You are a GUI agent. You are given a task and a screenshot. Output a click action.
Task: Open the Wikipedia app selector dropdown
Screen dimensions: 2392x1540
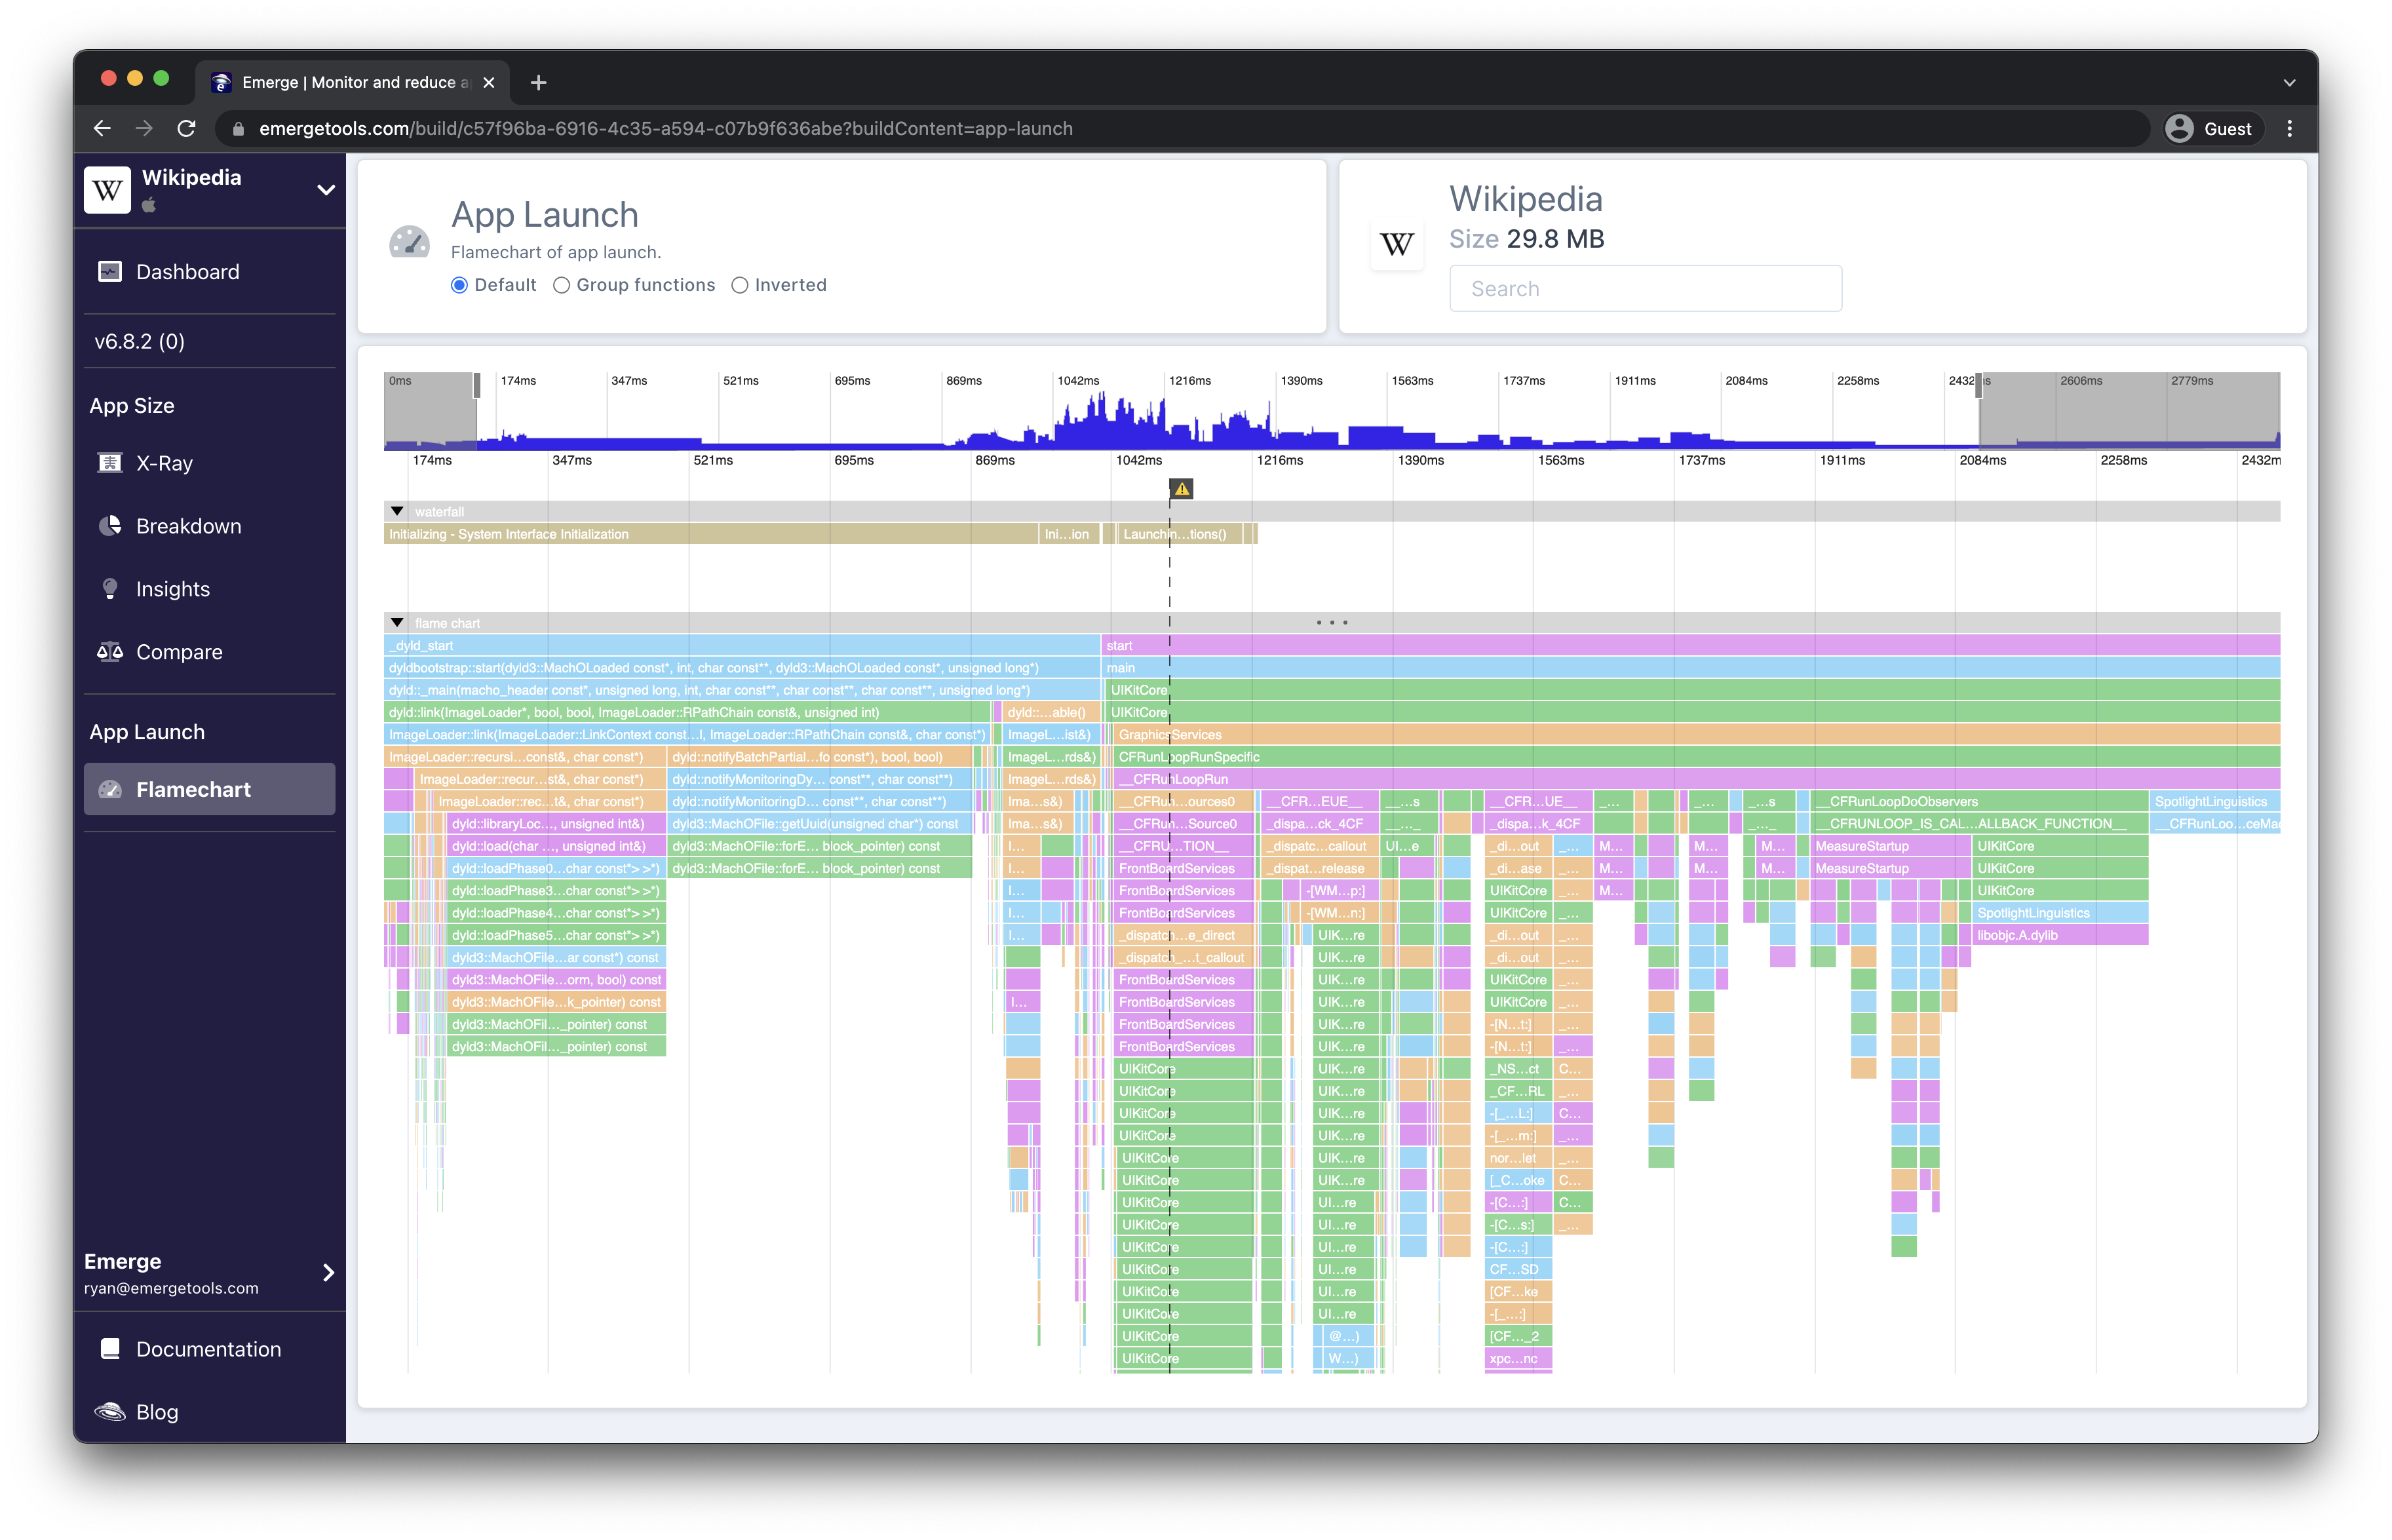click(x=325, y=190)
